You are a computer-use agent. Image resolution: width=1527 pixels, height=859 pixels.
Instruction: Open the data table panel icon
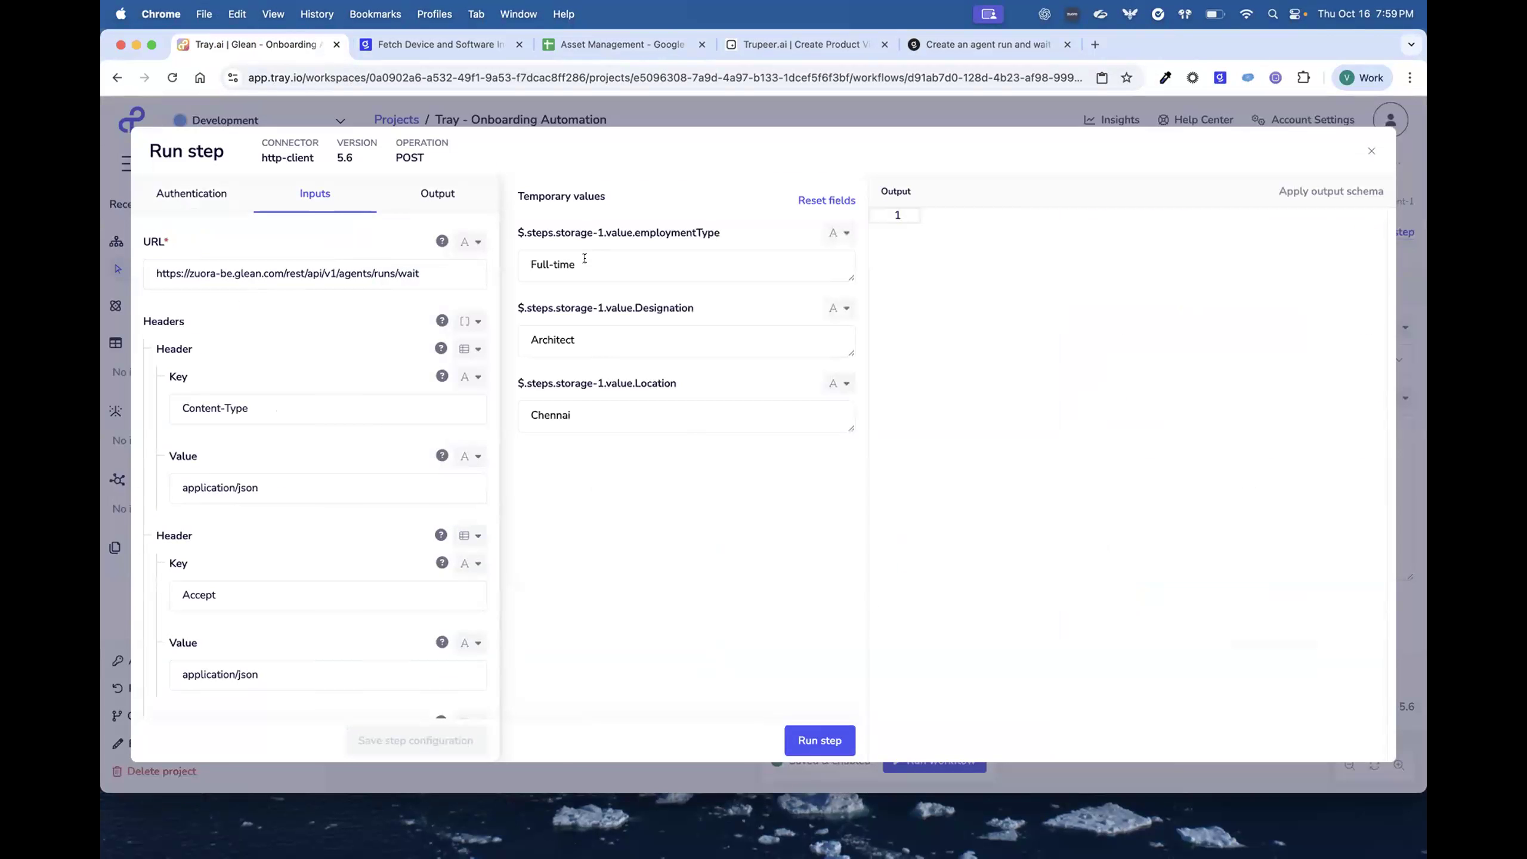coord(116,342)
